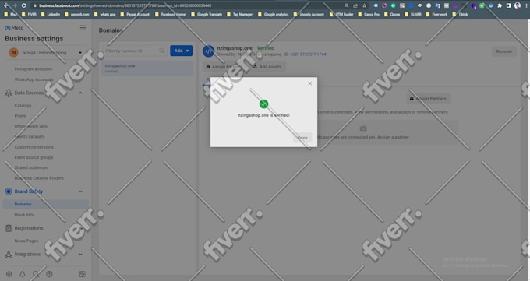Click the Registrations clipboard icon
The image size is (530, 281).
[9, 228]
